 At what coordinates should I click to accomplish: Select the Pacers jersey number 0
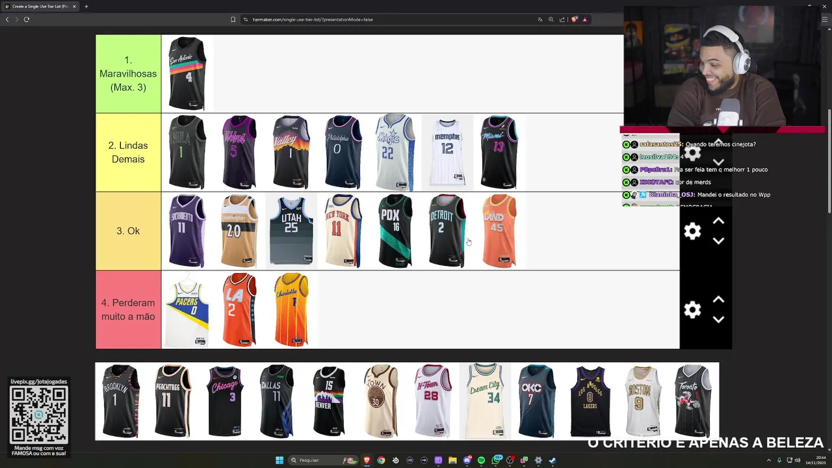pyautogui.click(x=187, y=309)
